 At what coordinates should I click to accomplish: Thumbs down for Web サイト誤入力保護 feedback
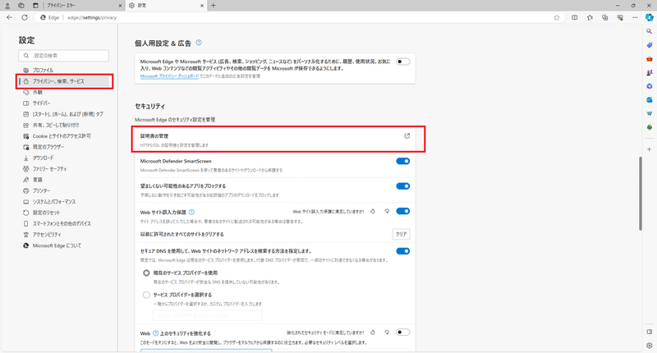click(387, 212)
